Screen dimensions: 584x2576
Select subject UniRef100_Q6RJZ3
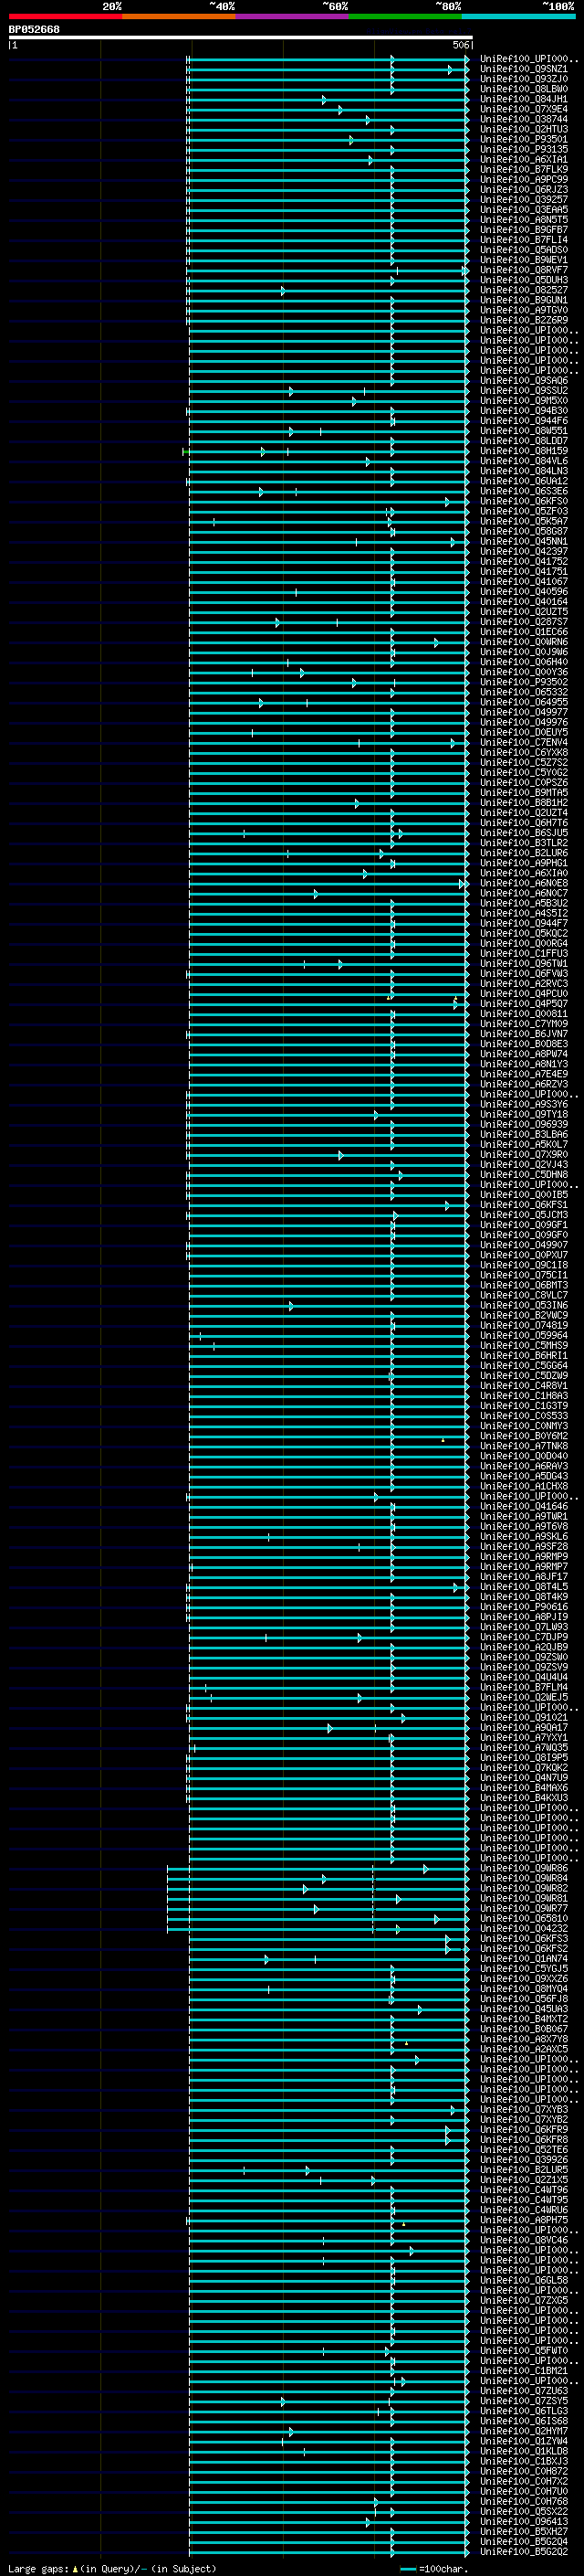(x=524, y=189)
